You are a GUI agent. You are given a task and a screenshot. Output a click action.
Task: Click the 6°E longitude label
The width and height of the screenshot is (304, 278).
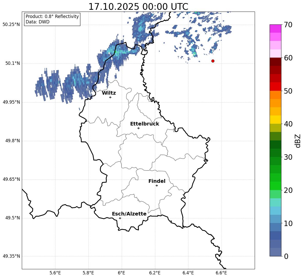121,273
